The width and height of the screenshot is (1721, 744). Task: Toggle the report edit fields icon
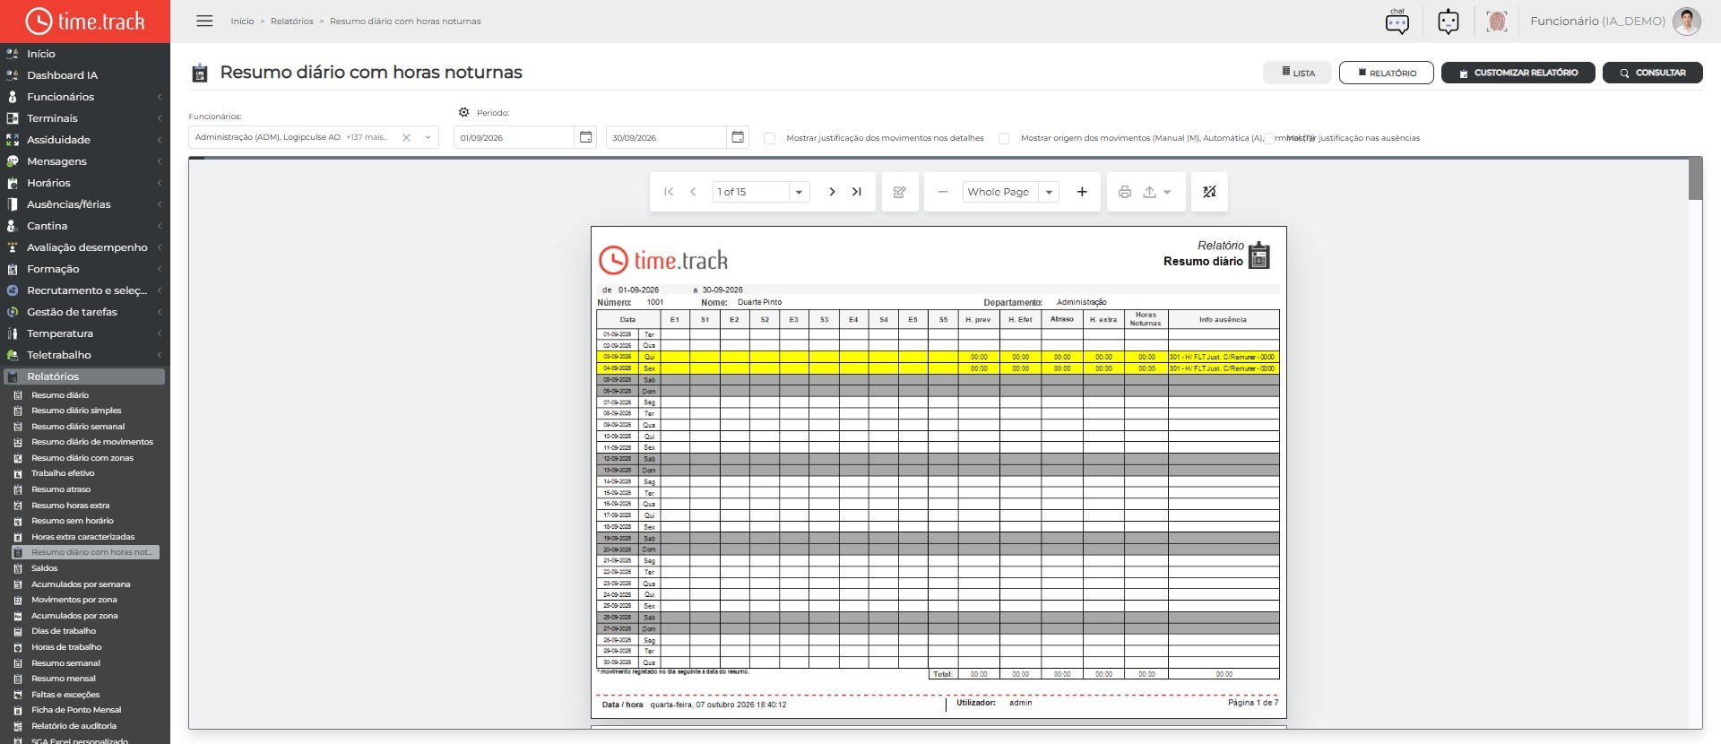click(x=900, y=192)
